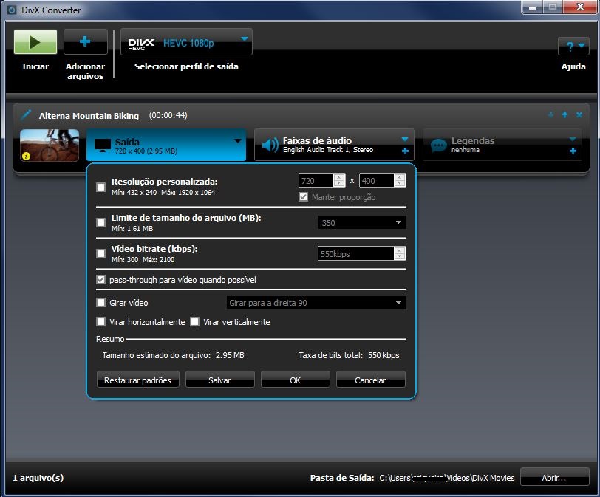Collapse the Saída settings dropdown

tap(238, 141)
